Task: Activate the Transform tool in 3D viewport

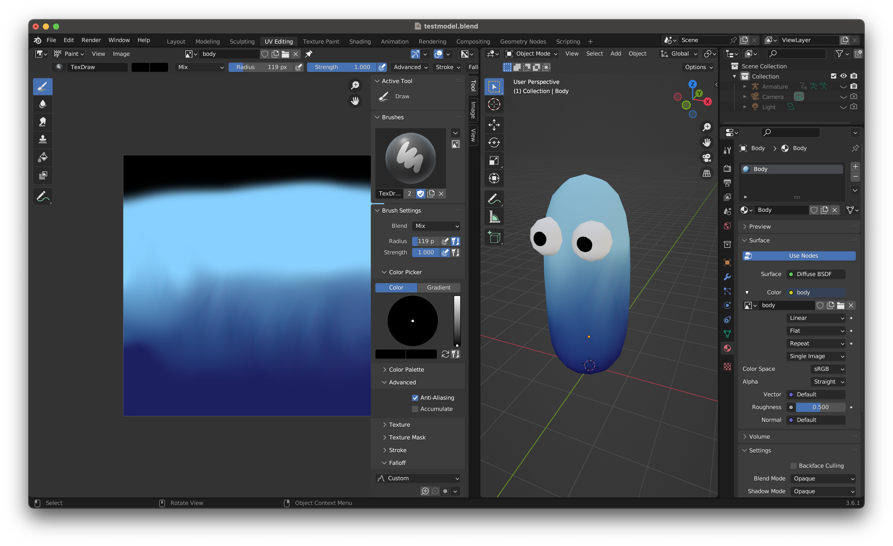Action: click(x=494, y=178)
